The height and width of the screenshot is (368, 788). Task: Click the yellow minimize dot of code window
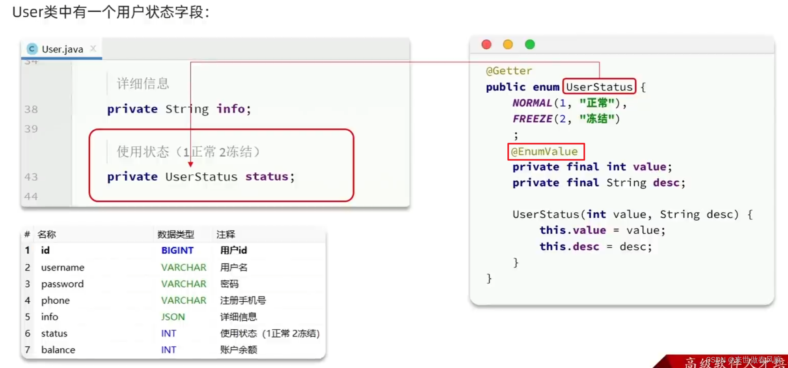tap(508, 45)
